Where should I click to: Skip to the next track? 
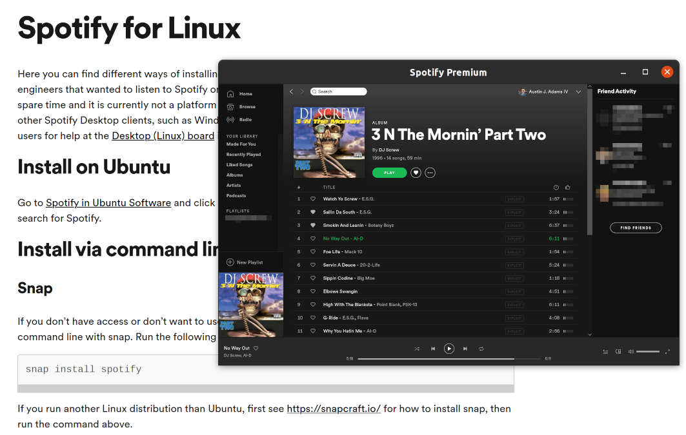[x=465, y=349]
